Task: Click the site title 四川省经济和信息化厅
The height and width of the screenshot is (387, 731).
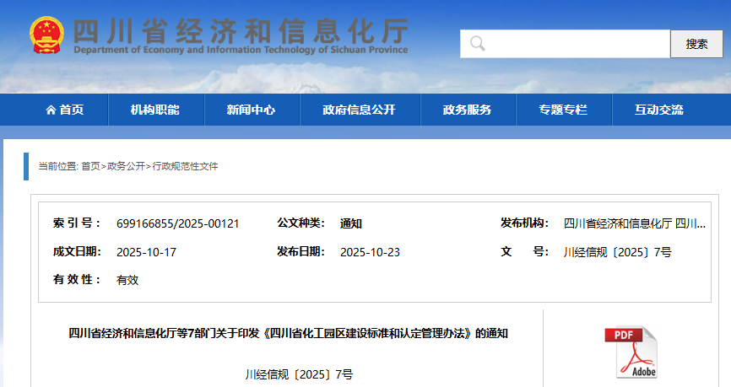Action: 241,31
